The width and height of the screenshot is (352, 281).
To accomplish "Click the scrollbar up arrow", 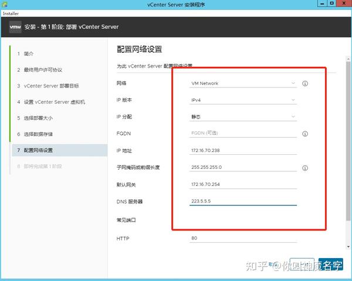I will [348, 58].
